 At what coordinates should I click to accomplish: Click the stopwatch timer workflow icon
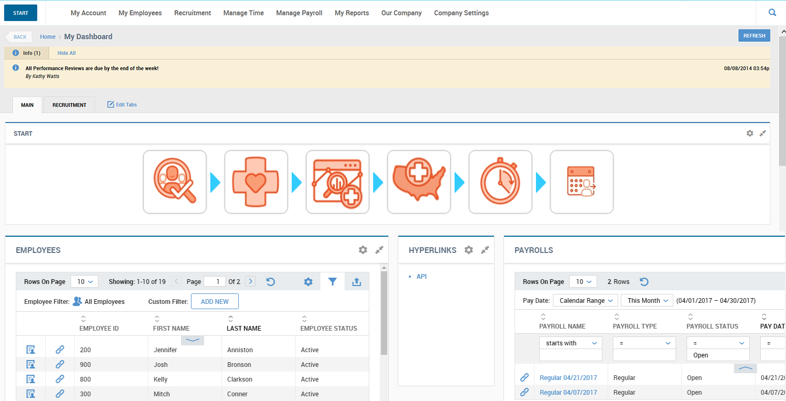click(500, 182)
